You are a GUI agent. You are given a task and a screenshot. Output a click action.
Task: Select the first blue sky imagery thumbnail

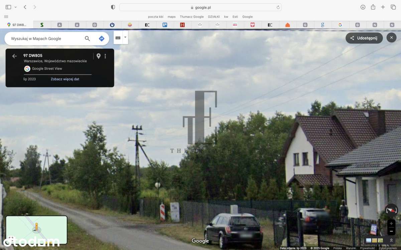tap(369, 240)
